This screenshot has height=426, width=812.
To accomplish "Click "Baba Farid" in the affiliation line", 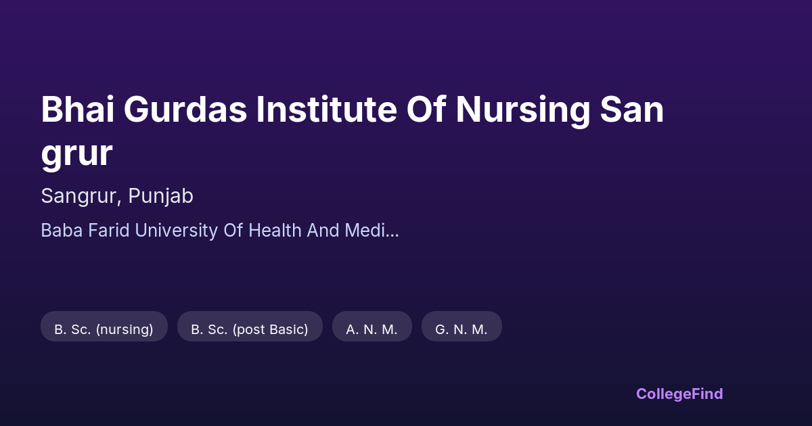I will (x=85, y=231).
